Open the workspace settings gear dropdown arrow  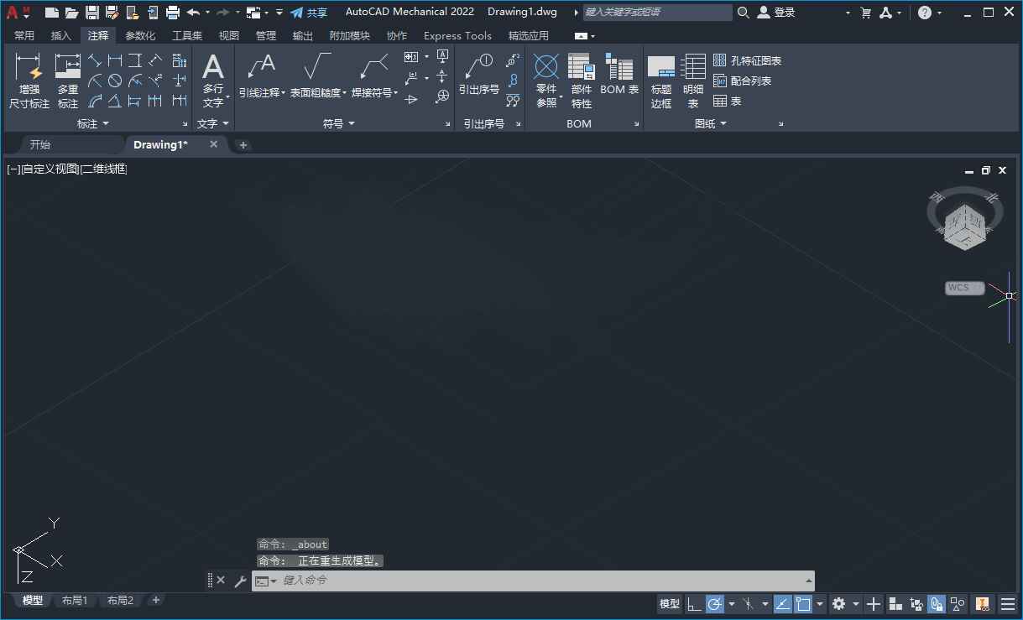coord(856,604)
